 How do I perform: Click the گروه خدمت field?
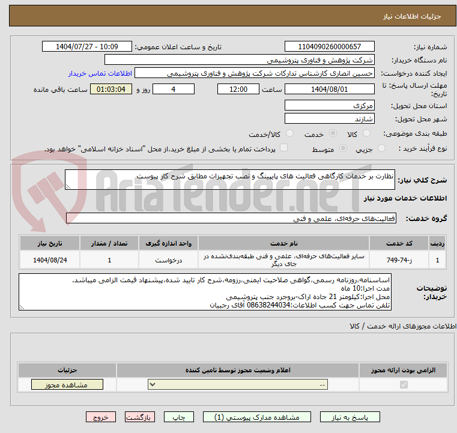click(231, 218)
